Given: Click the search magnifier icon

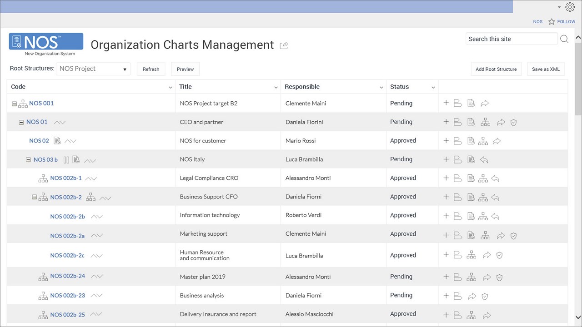Looking at the screenshot, I should (x=564, y=39).
